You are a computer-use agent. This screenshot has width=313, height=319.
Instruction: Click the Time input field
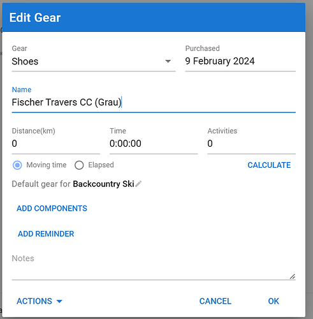pyautogui.click(x=154, y=144)
